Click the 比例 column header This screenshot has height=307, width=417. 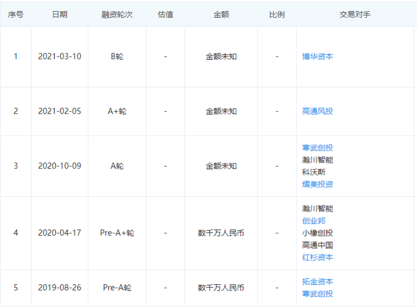277,15
